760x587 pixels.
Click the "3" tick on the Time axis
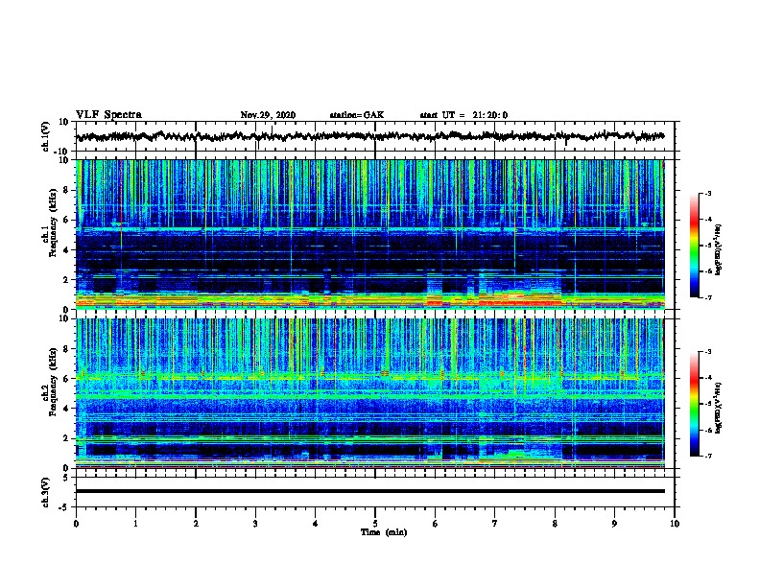point(255,524)
